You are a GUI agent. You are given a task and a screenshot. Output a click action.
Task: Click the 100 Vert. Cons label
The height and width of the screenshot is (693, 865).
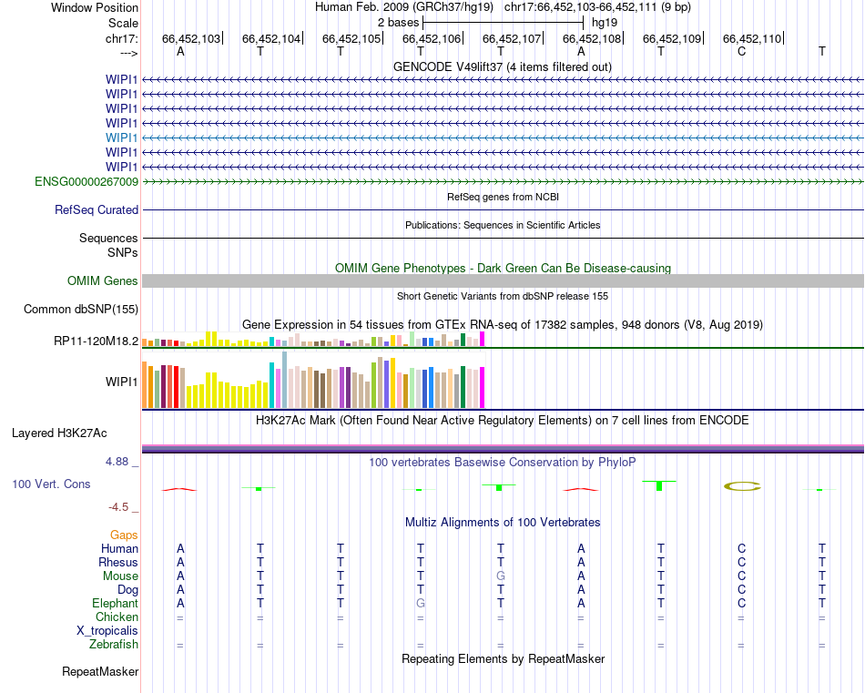[51, 484]
